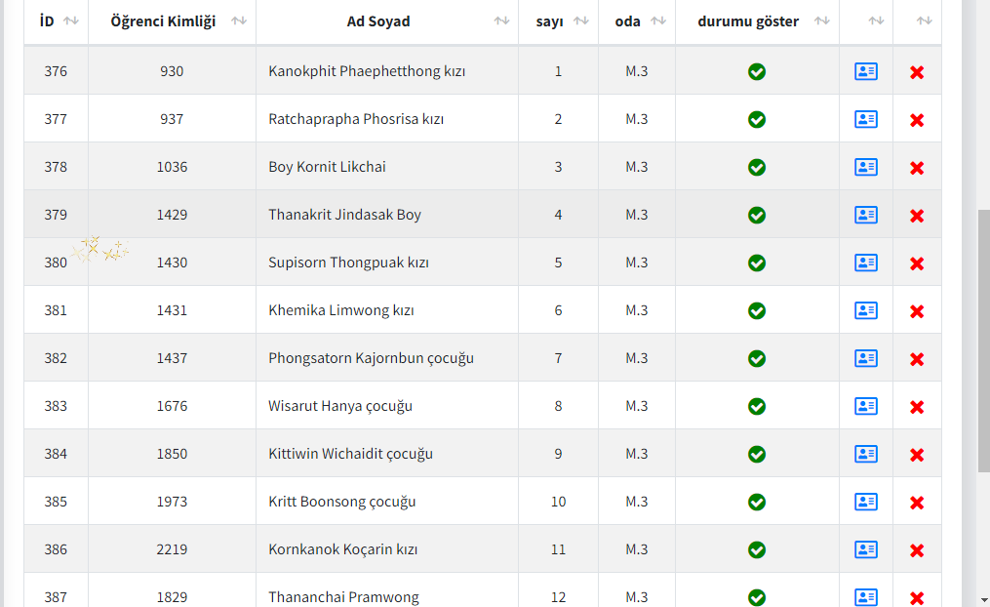
Task: Remove Kornkanok Koçarin with red X
Action: point(917,550)
